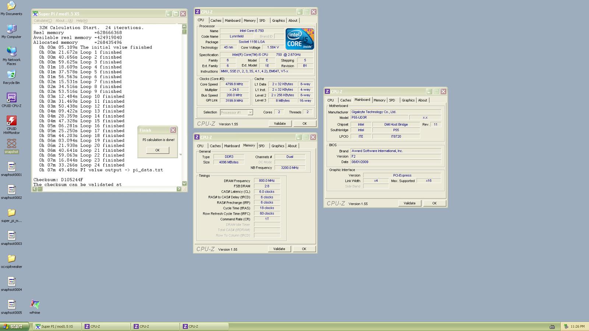Click Super PI vertical scrollbar up arrow
The height and width of the screenshot is (331, 589).
(x=184, y=27)
